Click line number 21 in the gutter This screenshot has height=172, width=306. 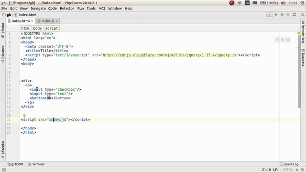coord(9,119)
